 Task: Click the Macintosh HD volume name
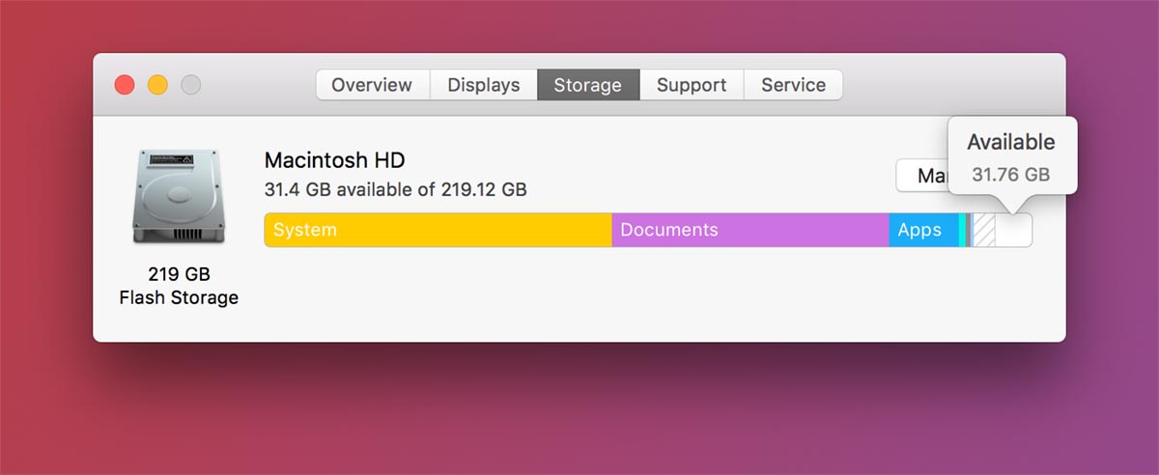334,160
